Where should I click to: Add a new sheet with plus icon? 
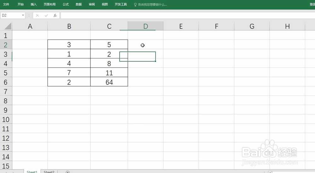point(67,172)
